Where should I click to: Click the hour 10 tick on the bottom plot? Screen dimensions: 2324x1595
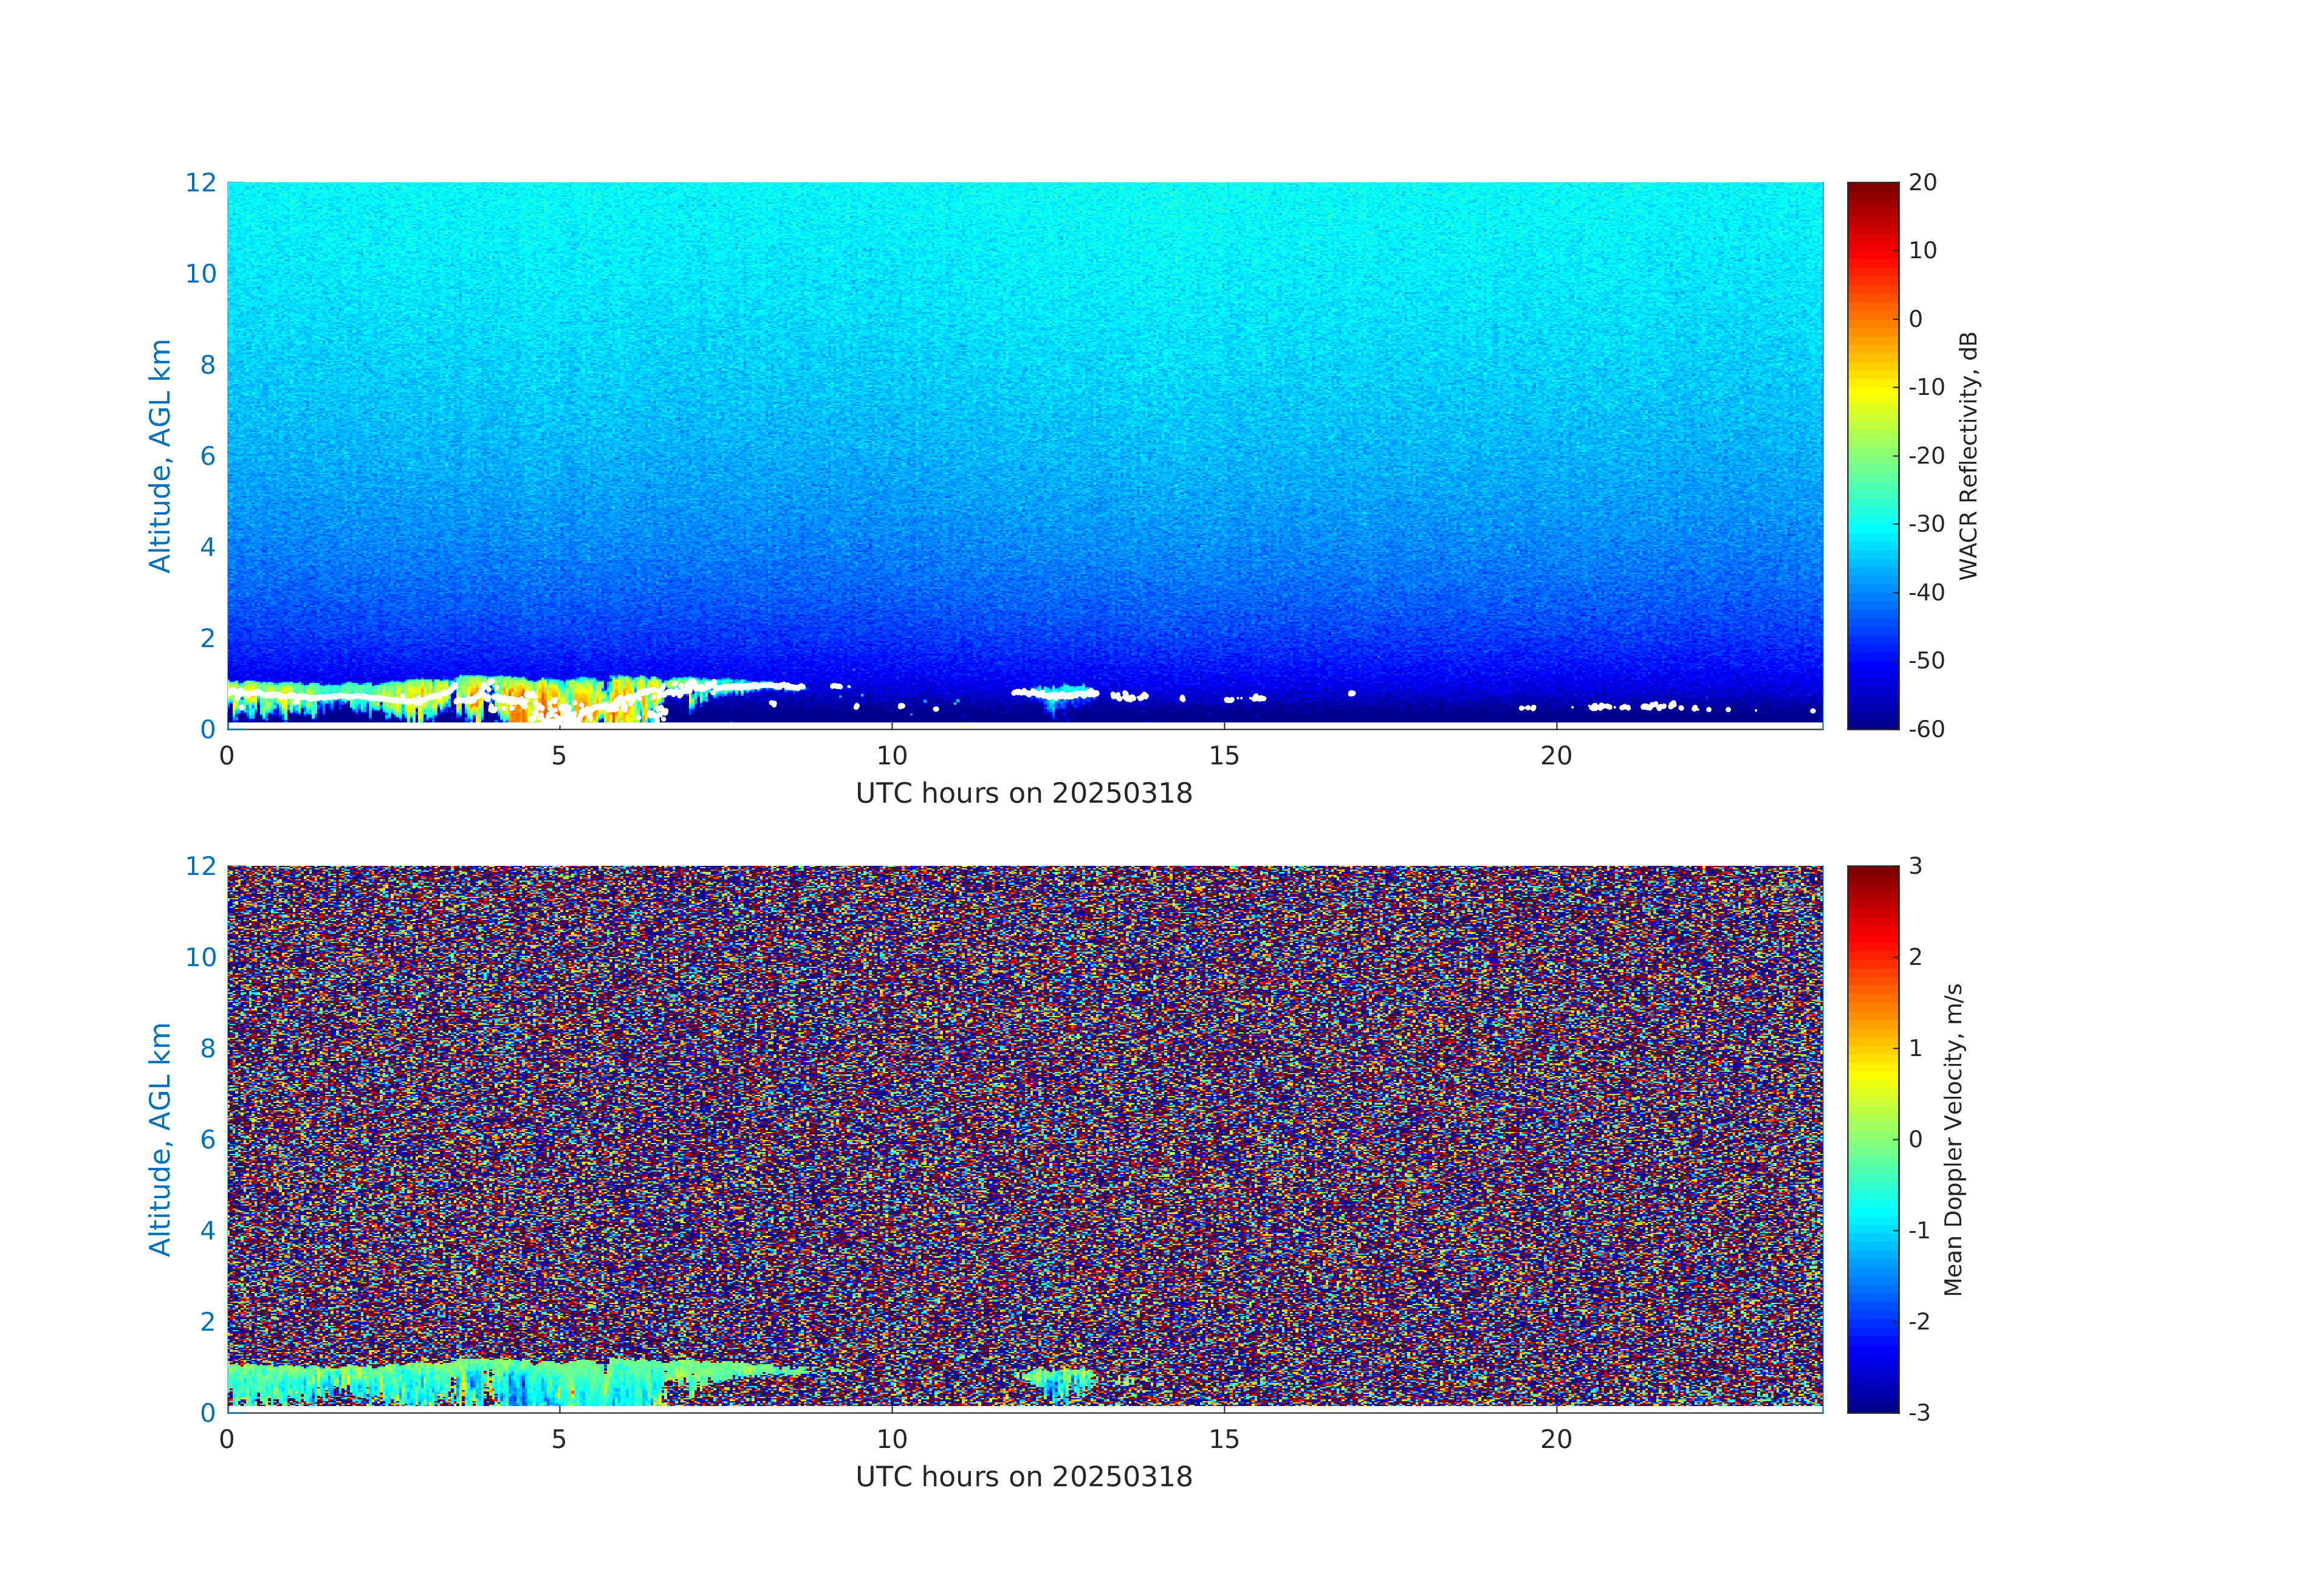pos(892,1439)
